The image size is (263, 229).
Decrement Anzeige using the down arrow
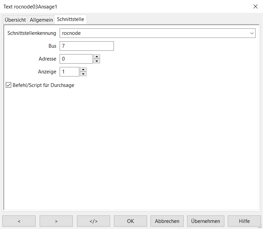pos(83,74)
